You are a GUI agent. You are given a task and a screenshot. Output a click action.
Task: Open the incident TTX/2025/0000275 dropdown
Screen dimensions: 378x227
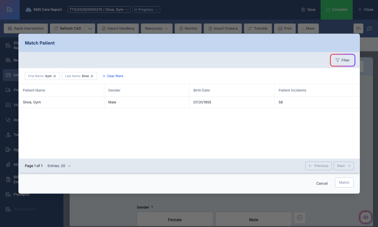pos(99,10)
